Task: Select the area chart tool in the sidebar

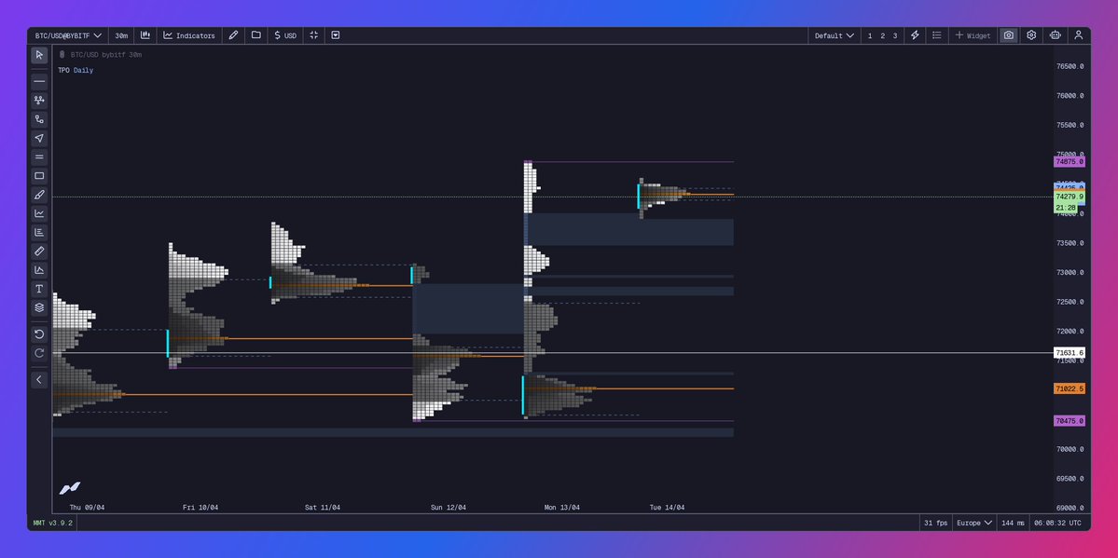Action: (x=39, y=270)
